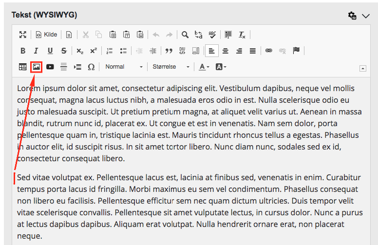Decrease the indent level

(139, 51)
